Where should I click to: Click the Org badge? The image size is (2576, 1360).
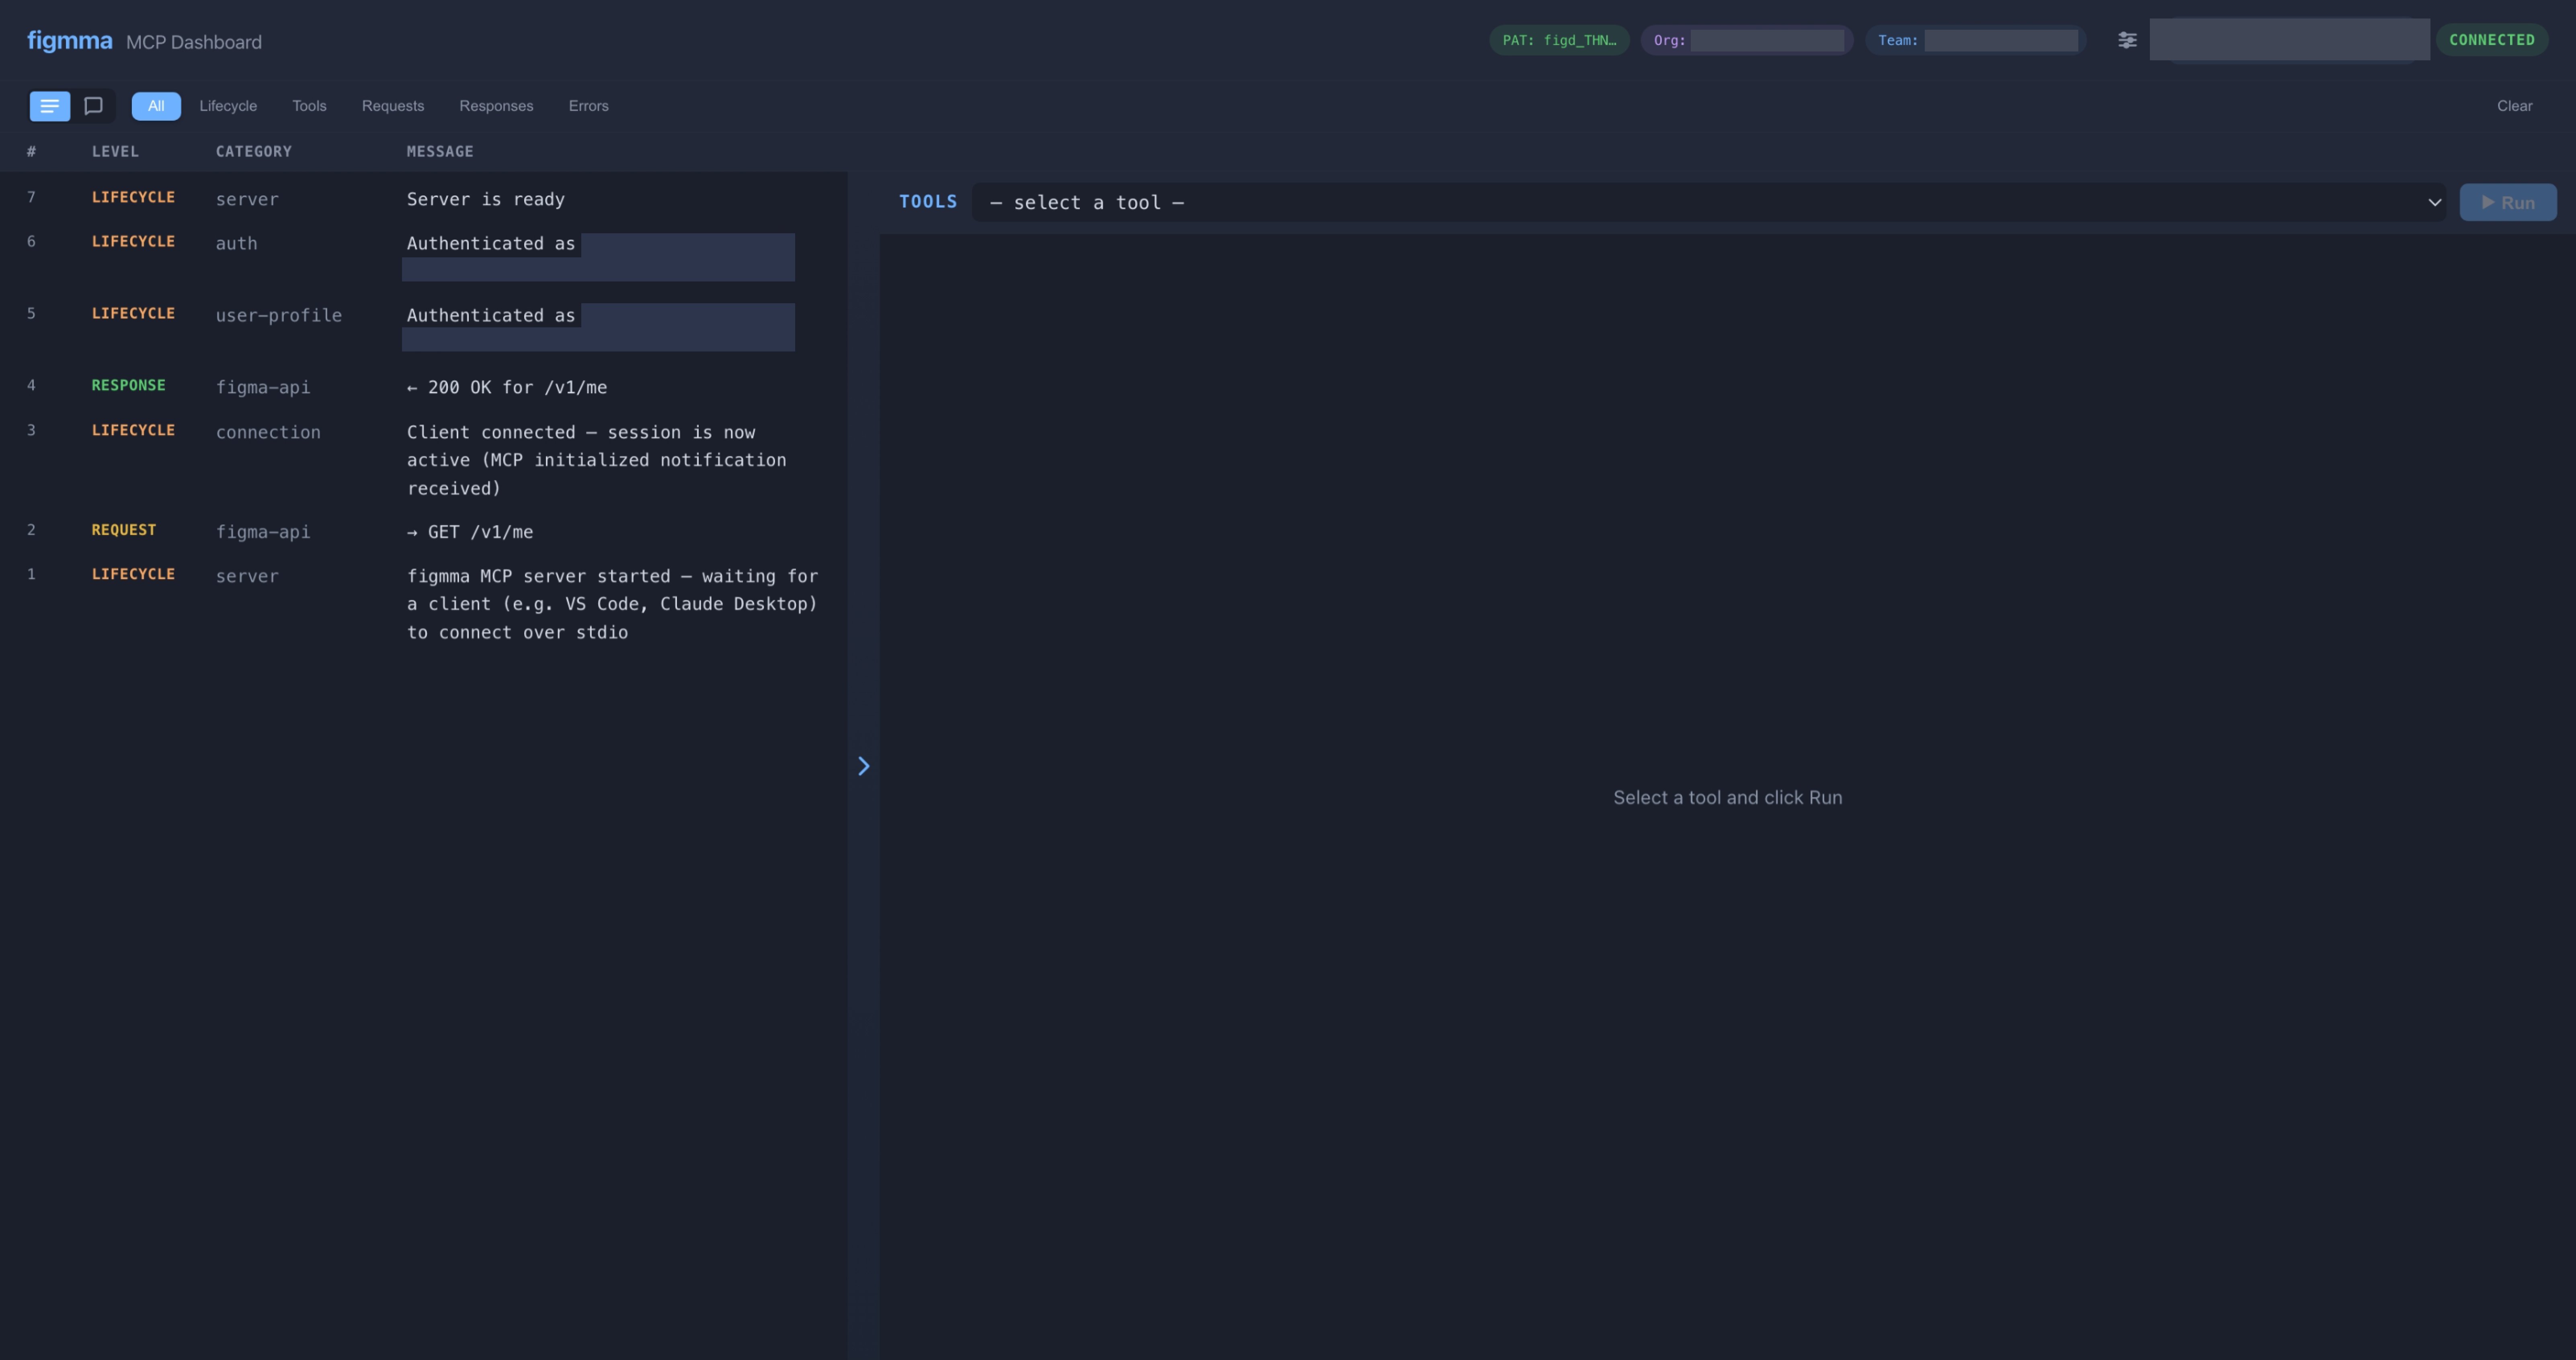pos(1747,40)
